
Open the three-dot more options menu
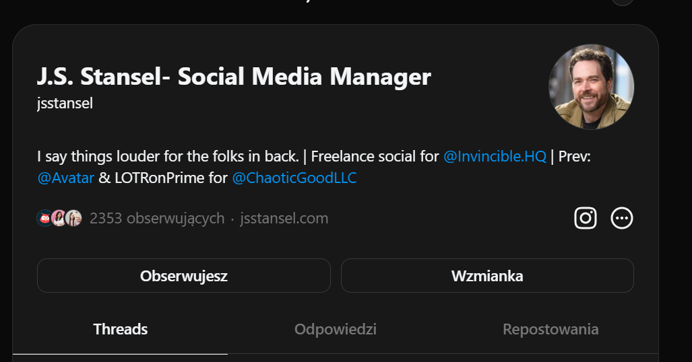coord(621,218)
